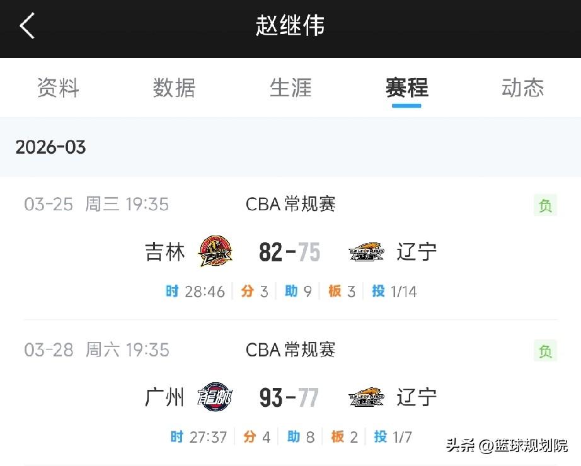Tap the 吉林 team name

165,252
